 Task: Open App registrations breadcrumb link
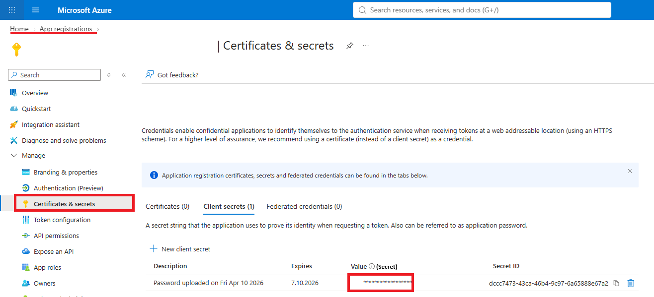pyautogui.click(x=66, y=29)
